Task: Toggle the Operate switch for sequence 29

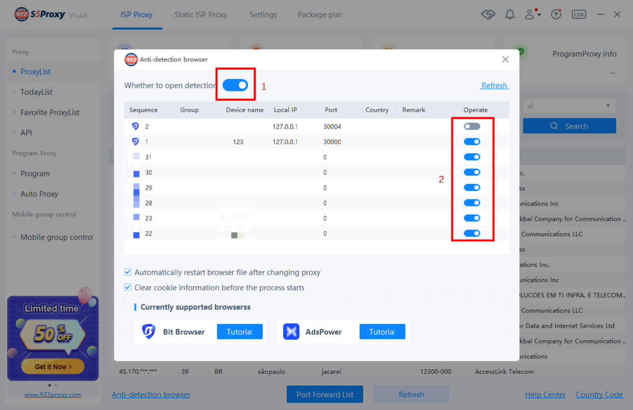Action: [472, 188]
